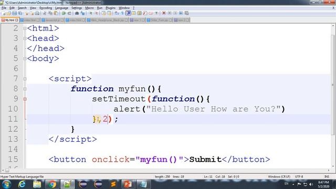Switch to the javascript.js tab
The width and height of the screenshot is (336, 189).
52,20
